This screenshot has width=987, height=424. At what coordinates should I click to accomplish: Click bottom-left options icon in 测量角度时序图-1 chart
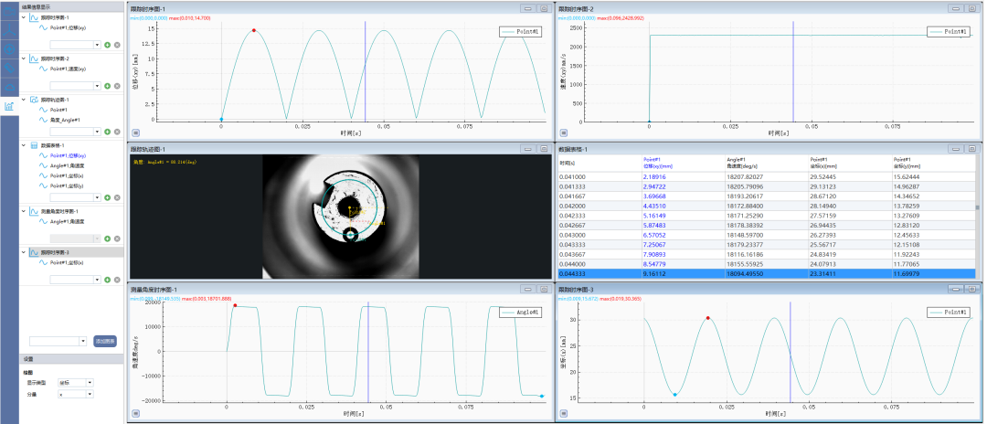coord(136,413)
